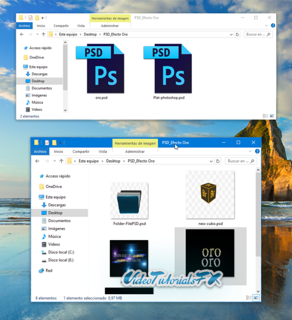Viewport: 292px width, 320px height.
Task: Go back using arrow in bottom window
Action: coord(37,161)
